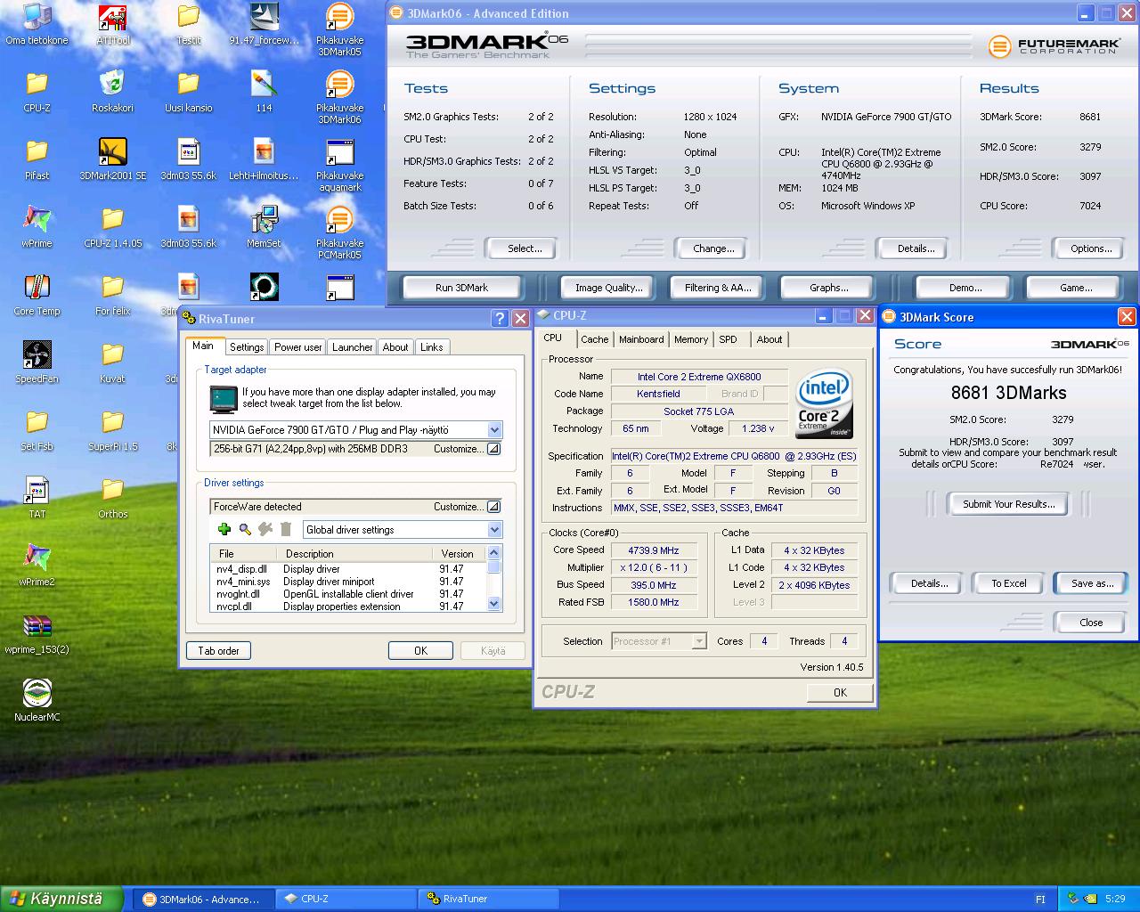Open Filtering & AA settings in 3DMark06
This screenshot has height=912, width=1140.
[718, 288]
